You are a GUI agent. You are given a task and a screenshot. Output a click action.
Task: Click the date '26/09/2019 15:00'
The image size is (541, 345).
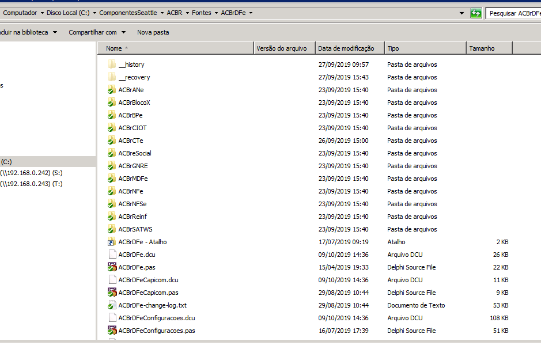coord(343,141)
